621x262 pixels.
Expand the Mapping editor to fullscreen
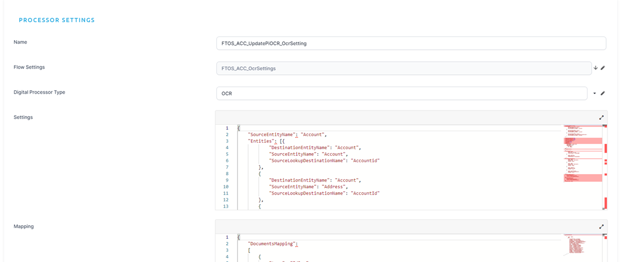tap(602, 227)
